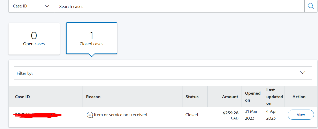Viewport: 318px width, 129px height.
Task: Click the Amount column header
Action: [230, 97]
